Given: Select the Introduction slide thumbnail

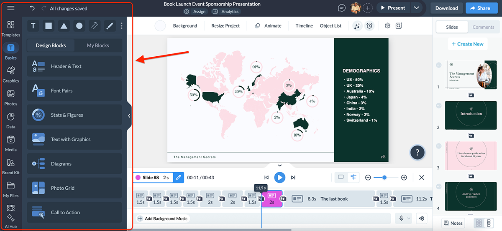Looking at the screenshot, I should [x=471, y=113].
